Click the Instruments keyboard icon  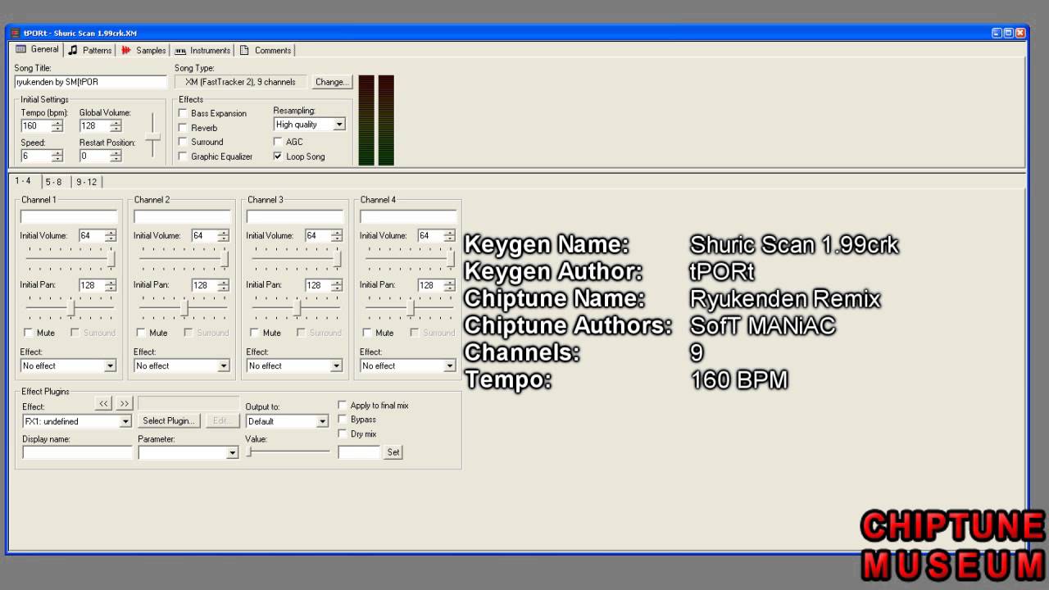(x=180, y=50)
